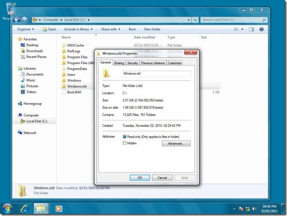Viewport: 287px width, 216px height.
Task: Toggle Read-only attribute checkbox
Action: pos(125,137)
